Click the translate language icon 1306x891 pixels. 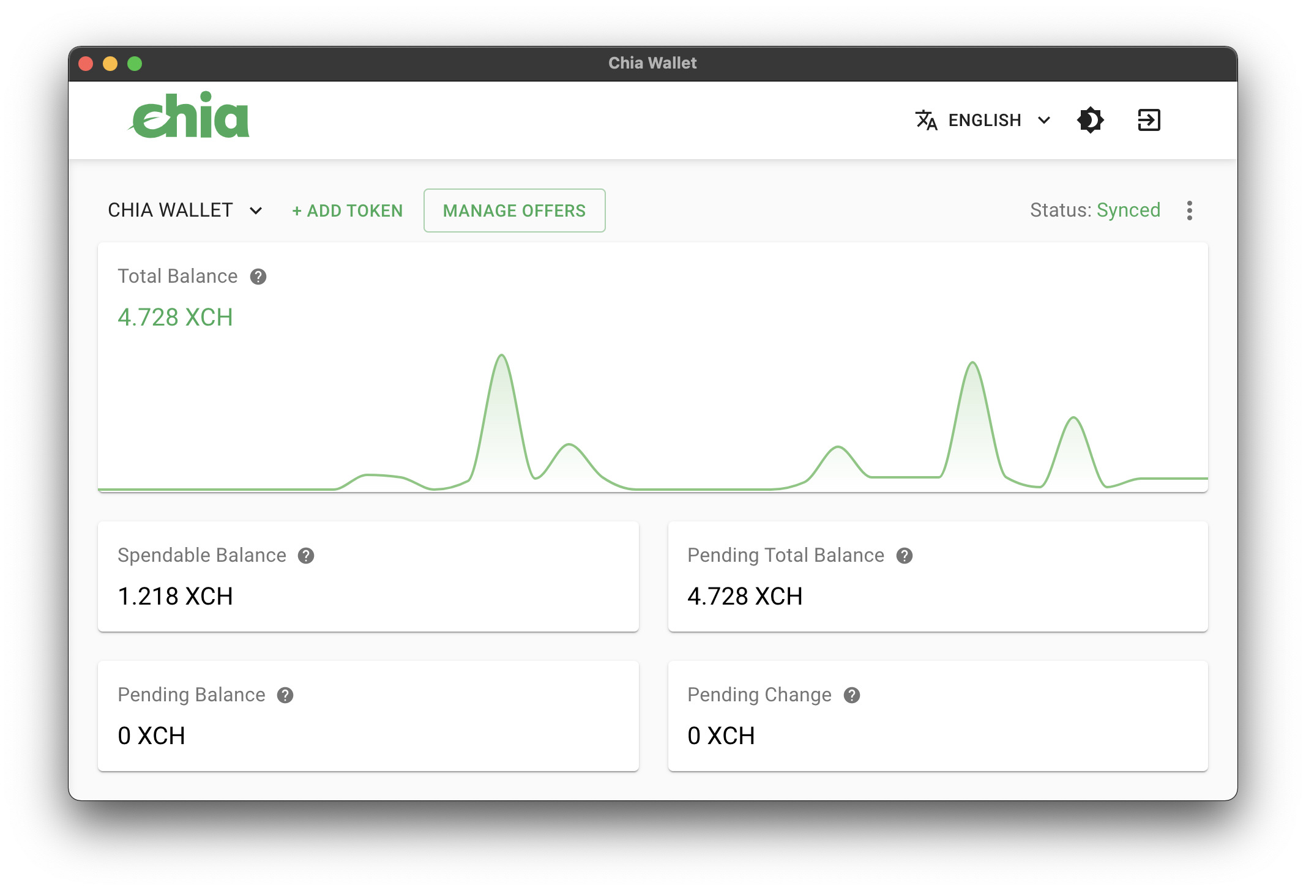926,120
